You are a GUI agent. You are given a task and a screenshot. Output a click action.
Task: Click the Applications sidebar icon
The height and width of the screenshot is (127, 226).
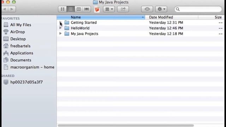click(x=6, y=53)
